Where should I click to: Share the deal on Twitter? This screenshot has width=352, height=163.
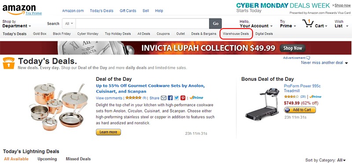pyautogui.click(x=177, y=98)
